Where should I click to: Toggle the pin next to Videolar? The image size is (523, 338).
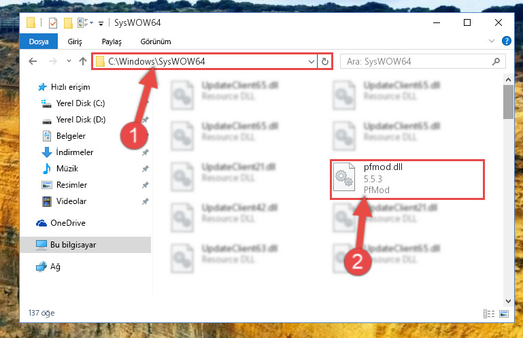pyautogui.click(x=145, y=201)
